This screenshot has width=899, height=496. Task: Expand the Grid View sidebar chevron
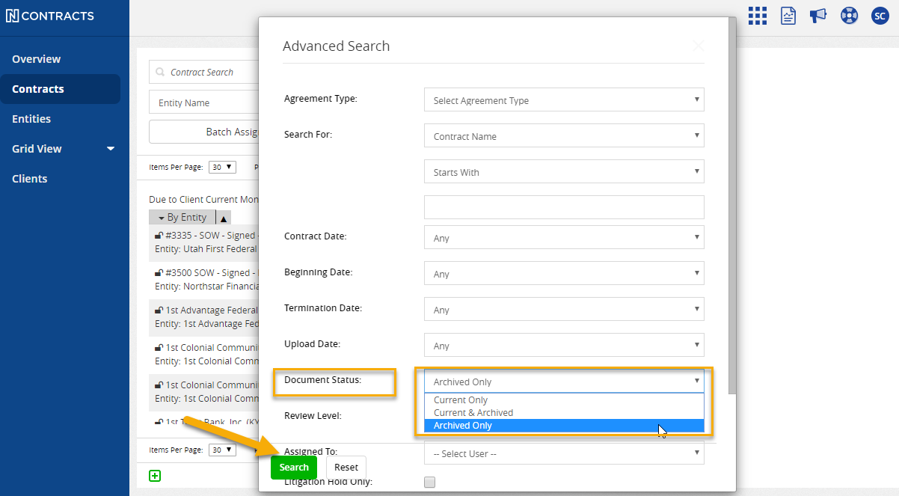click(110, 148)
